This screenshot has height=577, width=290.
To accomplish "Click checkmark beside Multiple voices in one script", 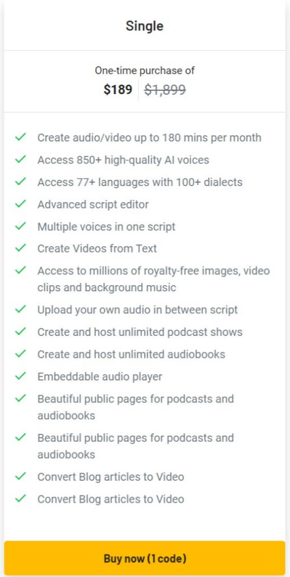I will click(x=20, y=226).
